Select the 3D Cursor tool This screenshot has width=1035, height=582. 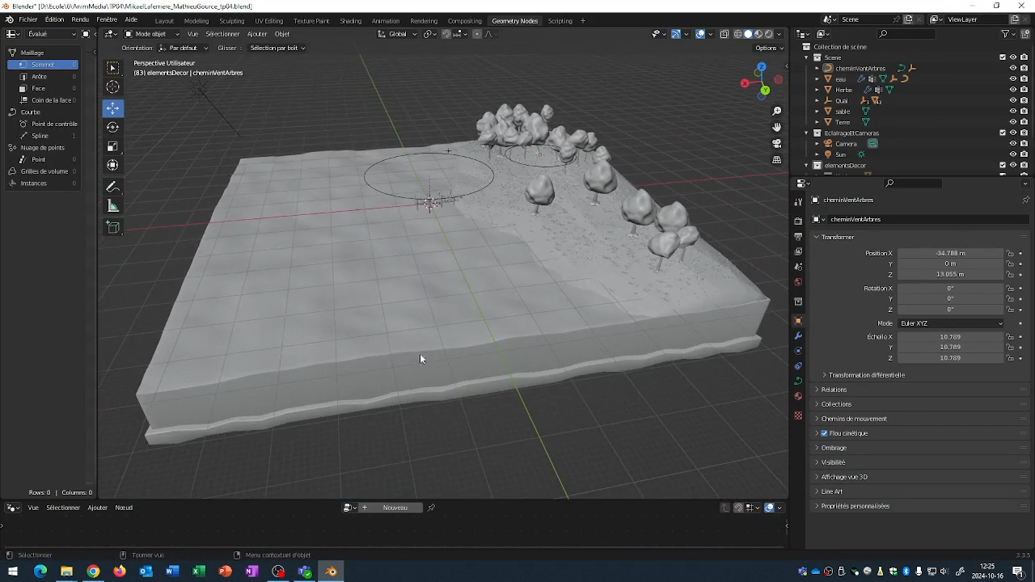(113, 87)
